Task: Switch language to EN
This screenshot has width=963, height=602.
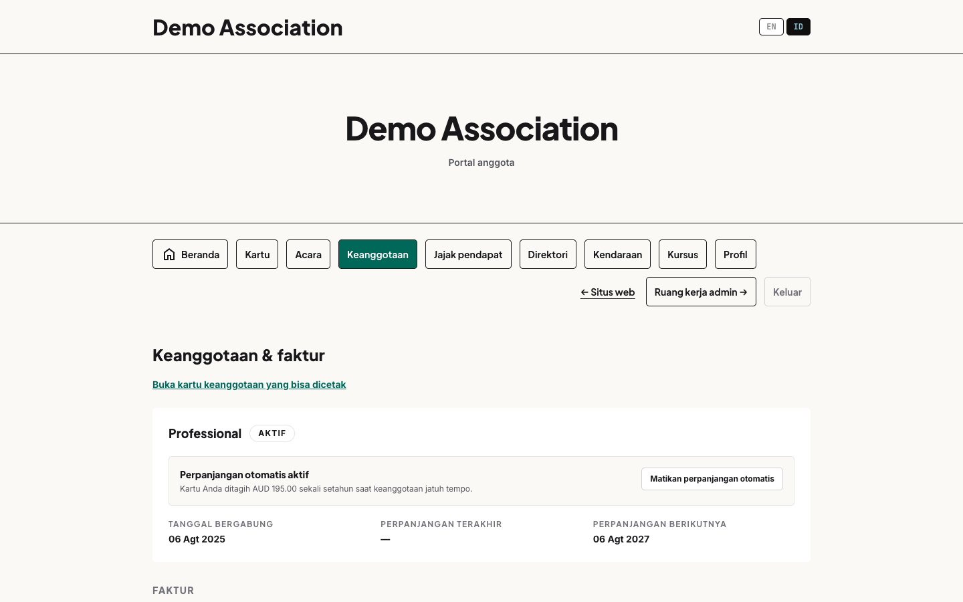Action: click(771, 27)
